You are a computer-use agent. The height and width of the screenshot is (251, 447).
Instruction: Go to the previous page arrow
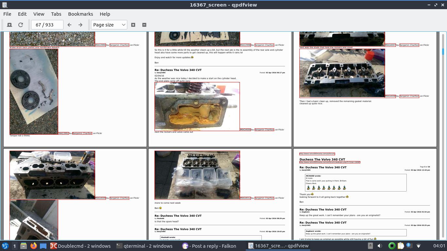click(69, 25)
